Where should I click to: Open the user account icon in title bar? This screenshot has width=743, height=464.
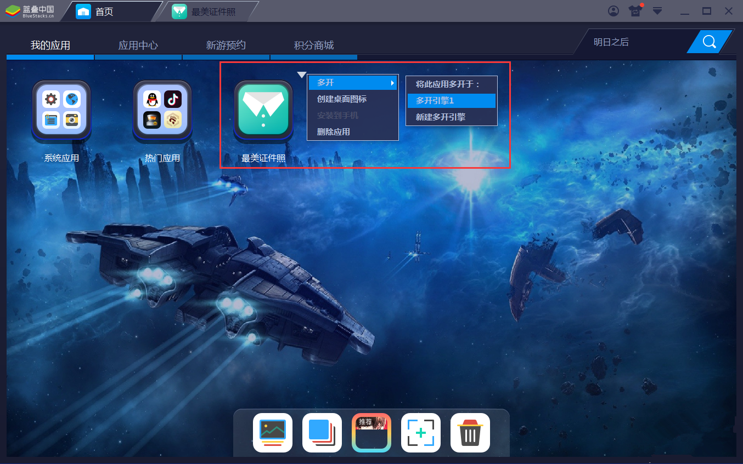(613, 11)
